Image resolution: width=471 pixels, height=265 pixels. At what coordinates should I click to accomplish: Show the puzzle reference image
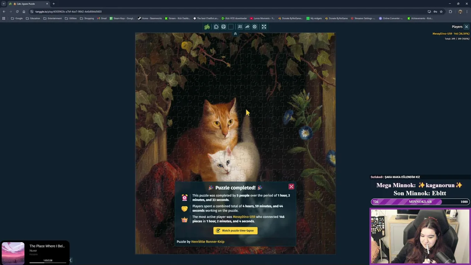[223, 27]
